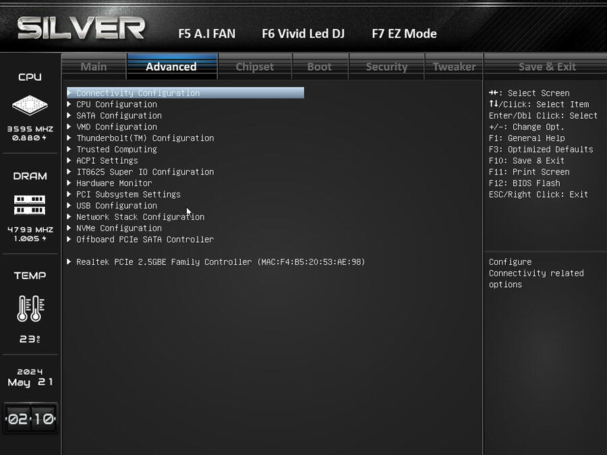Open USB Configuration submenu

117,206
